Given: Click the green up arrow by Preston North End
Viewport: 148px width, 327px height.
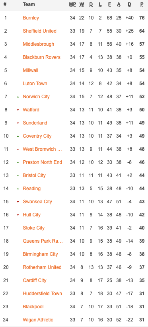Looking at the screenshot, I should click(18, 162).
